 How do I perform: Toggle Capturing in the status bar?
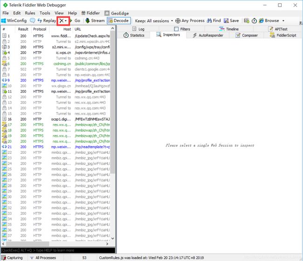point(12,258)
